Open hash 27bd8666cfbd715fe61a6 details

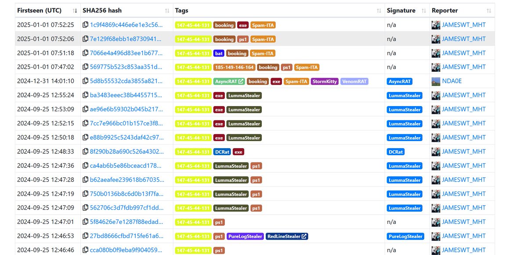(x=126, y=236)
